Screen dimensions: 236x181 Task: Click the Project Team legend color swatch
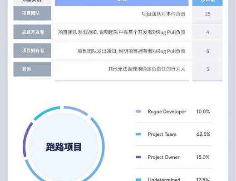click(x=138, y=134)
